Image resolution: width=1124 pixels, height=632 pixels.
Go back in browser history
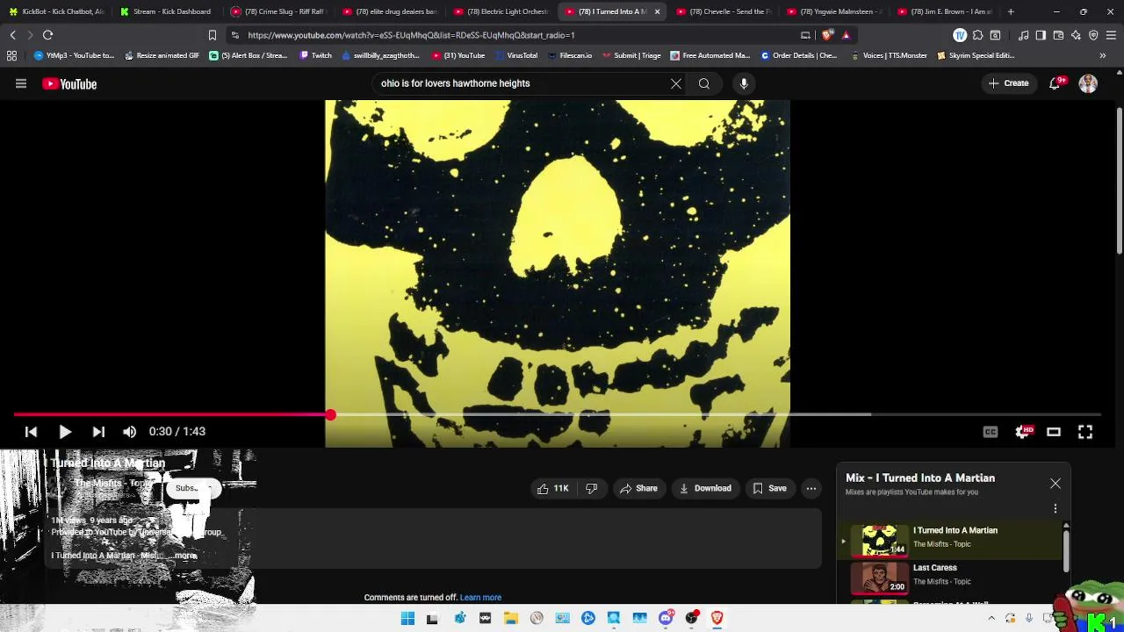click(x=12, y=35)
